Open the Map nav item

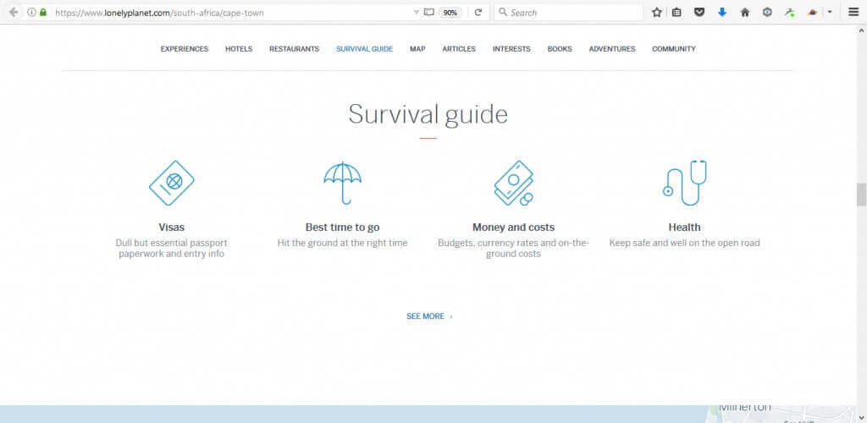[417, 49]
